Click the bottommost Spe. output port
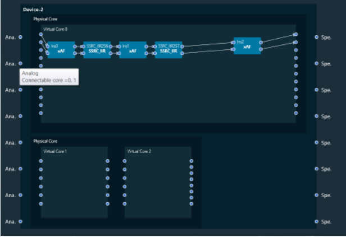The height and width of the screenshot is (237, 346). point(316,222)
